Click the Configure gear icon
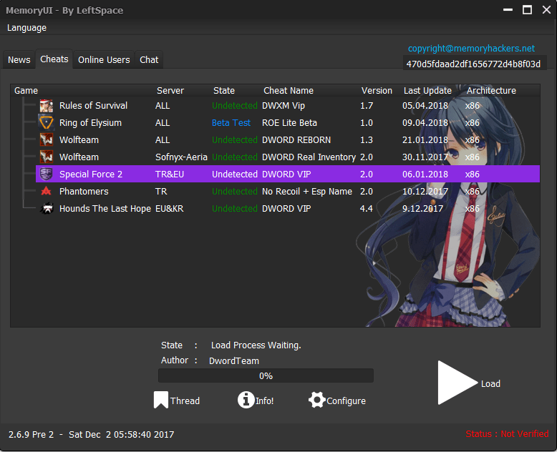557x452 pixels. point(317,400)
